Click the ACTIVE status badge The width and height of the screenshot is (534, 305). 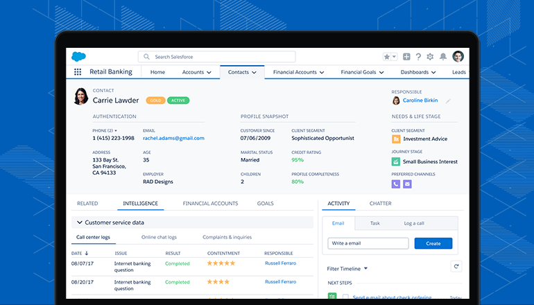point(178,101)
